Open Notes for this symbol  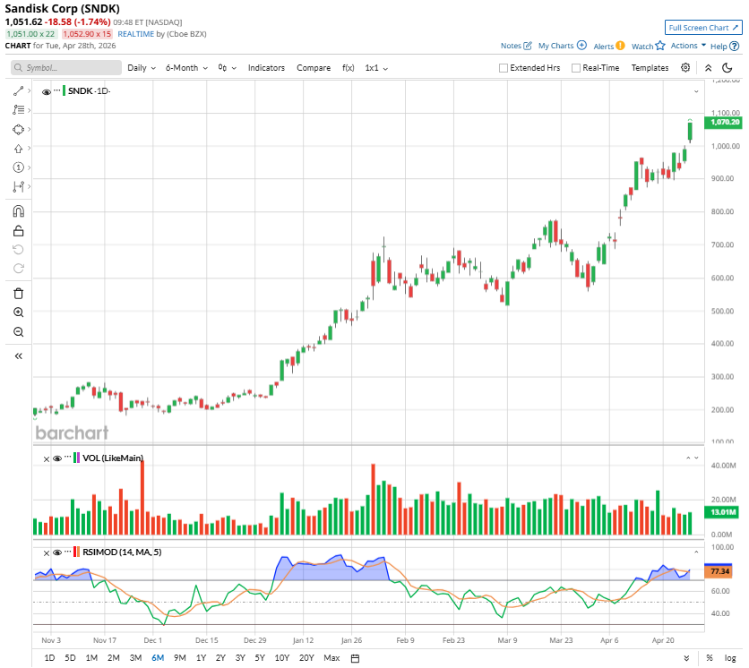[x=516, y=46]
